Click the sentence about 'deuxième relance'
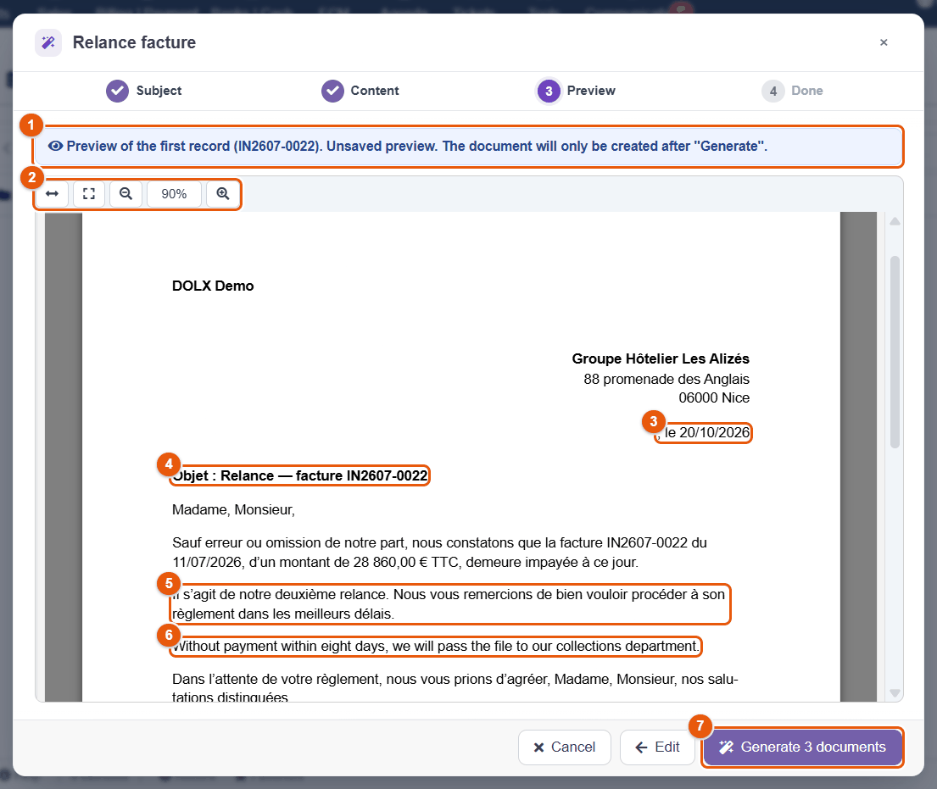Viewport: 937px width, 789px height. pyautogui.click(x=449, y=604)
